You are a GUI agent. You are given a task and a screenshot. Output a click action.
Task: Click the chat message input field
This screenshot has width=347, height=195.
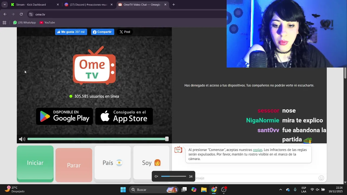[249, 178]
